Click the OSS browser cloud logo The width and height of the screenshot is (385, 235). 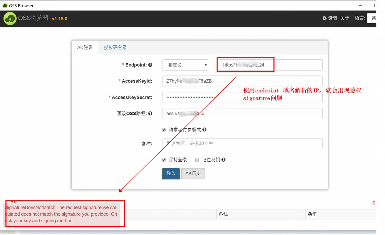point(10,19)
